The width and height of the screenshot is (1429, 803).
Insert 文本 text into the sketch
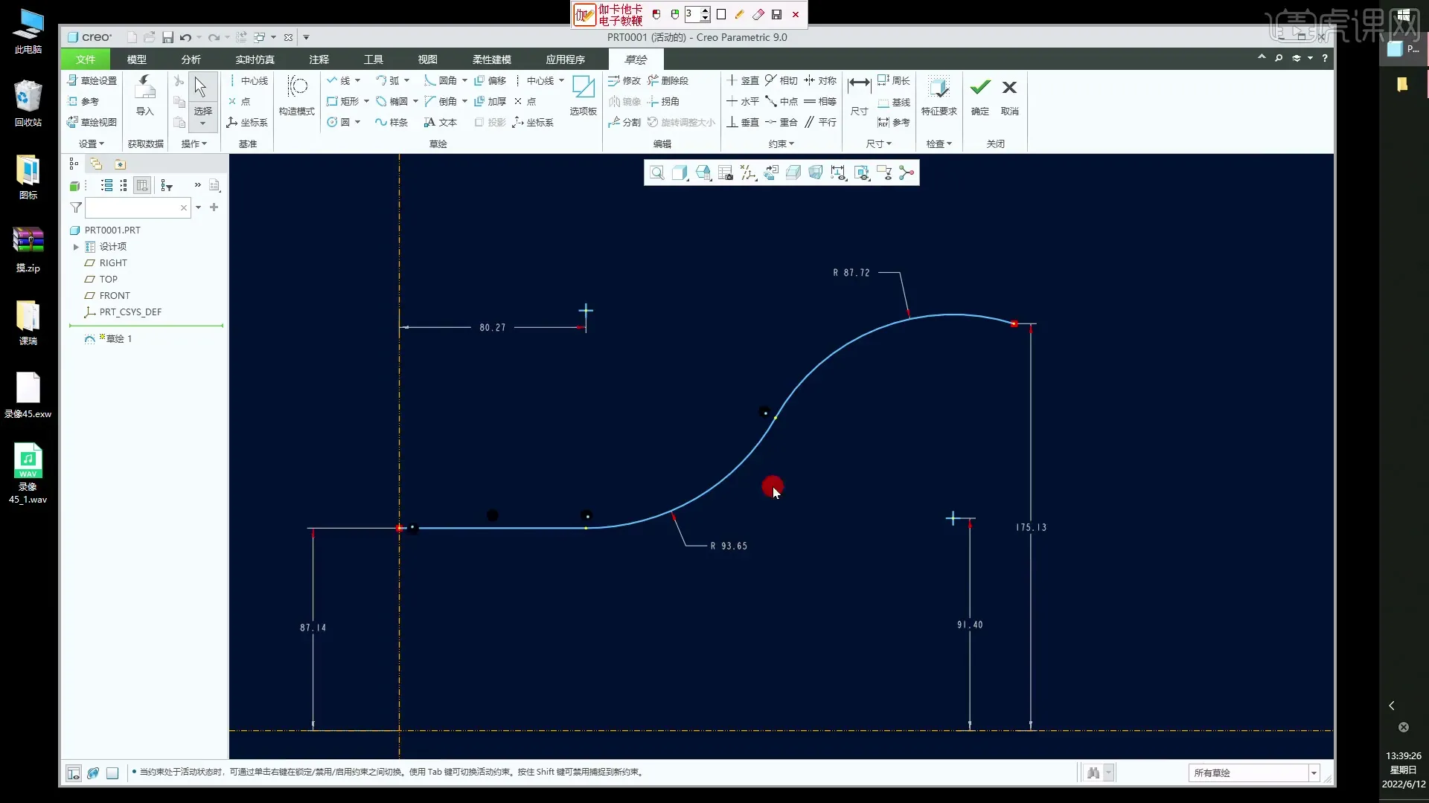point(440,122)
